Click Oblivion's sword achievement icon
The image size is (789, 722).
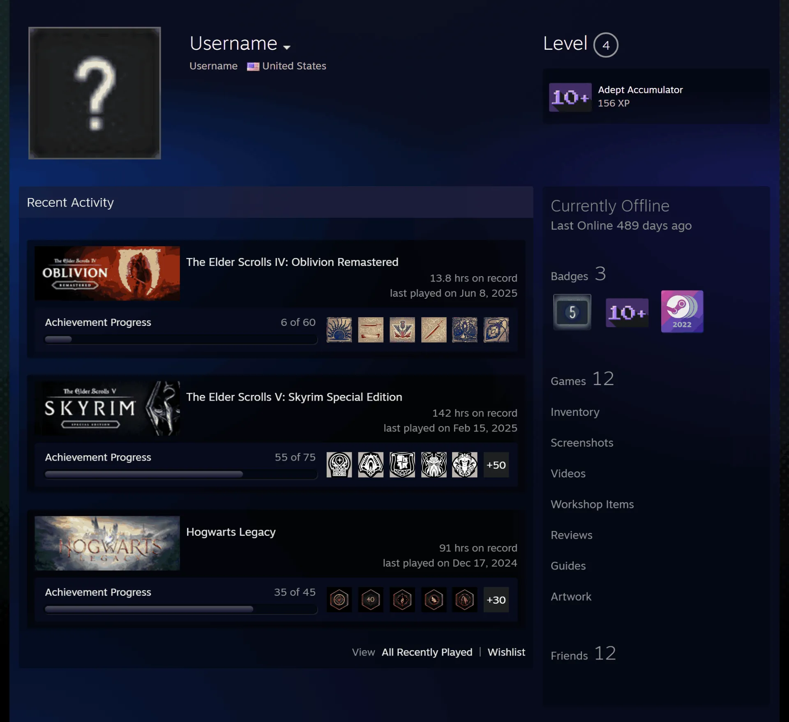(434, 330)
